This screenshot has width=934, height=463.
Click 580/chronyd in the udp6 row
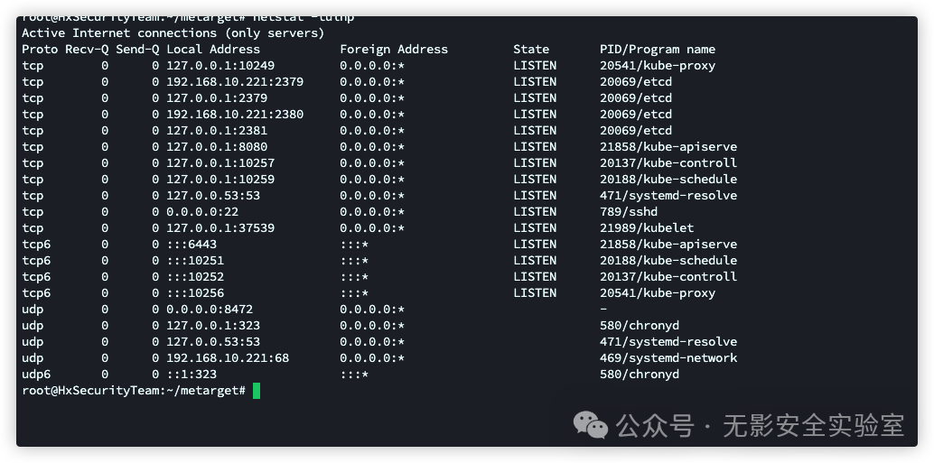640,375
